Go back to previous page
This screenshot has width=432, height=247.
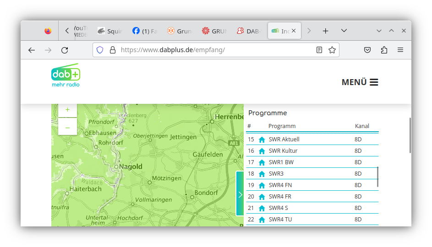pos(32,50)
